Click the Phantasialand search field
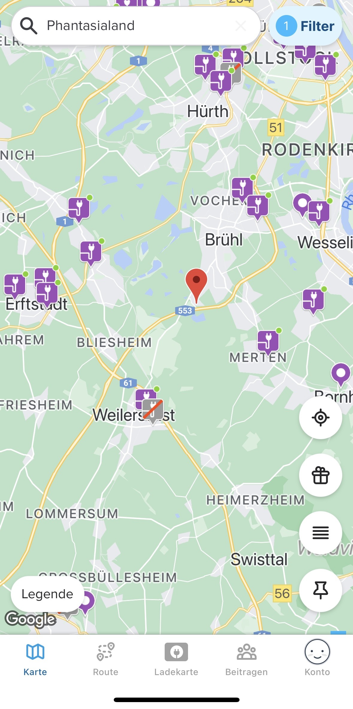 click(x=136, y=26)
